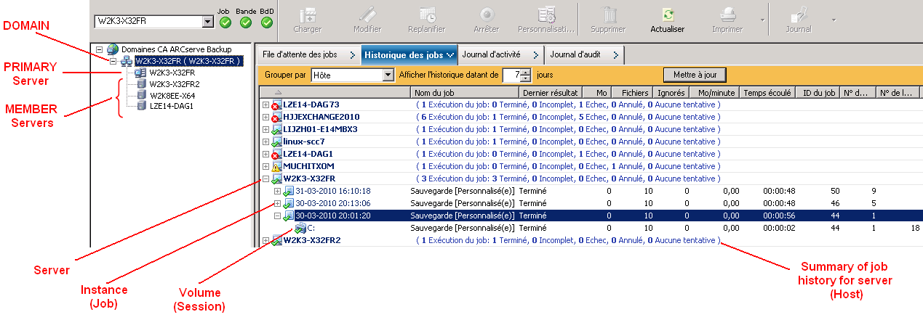This screenshot has height=320, width=923.
Task: Click the failed status icon beside HJJEXCHANGE2010
Action: coord(276,118)
